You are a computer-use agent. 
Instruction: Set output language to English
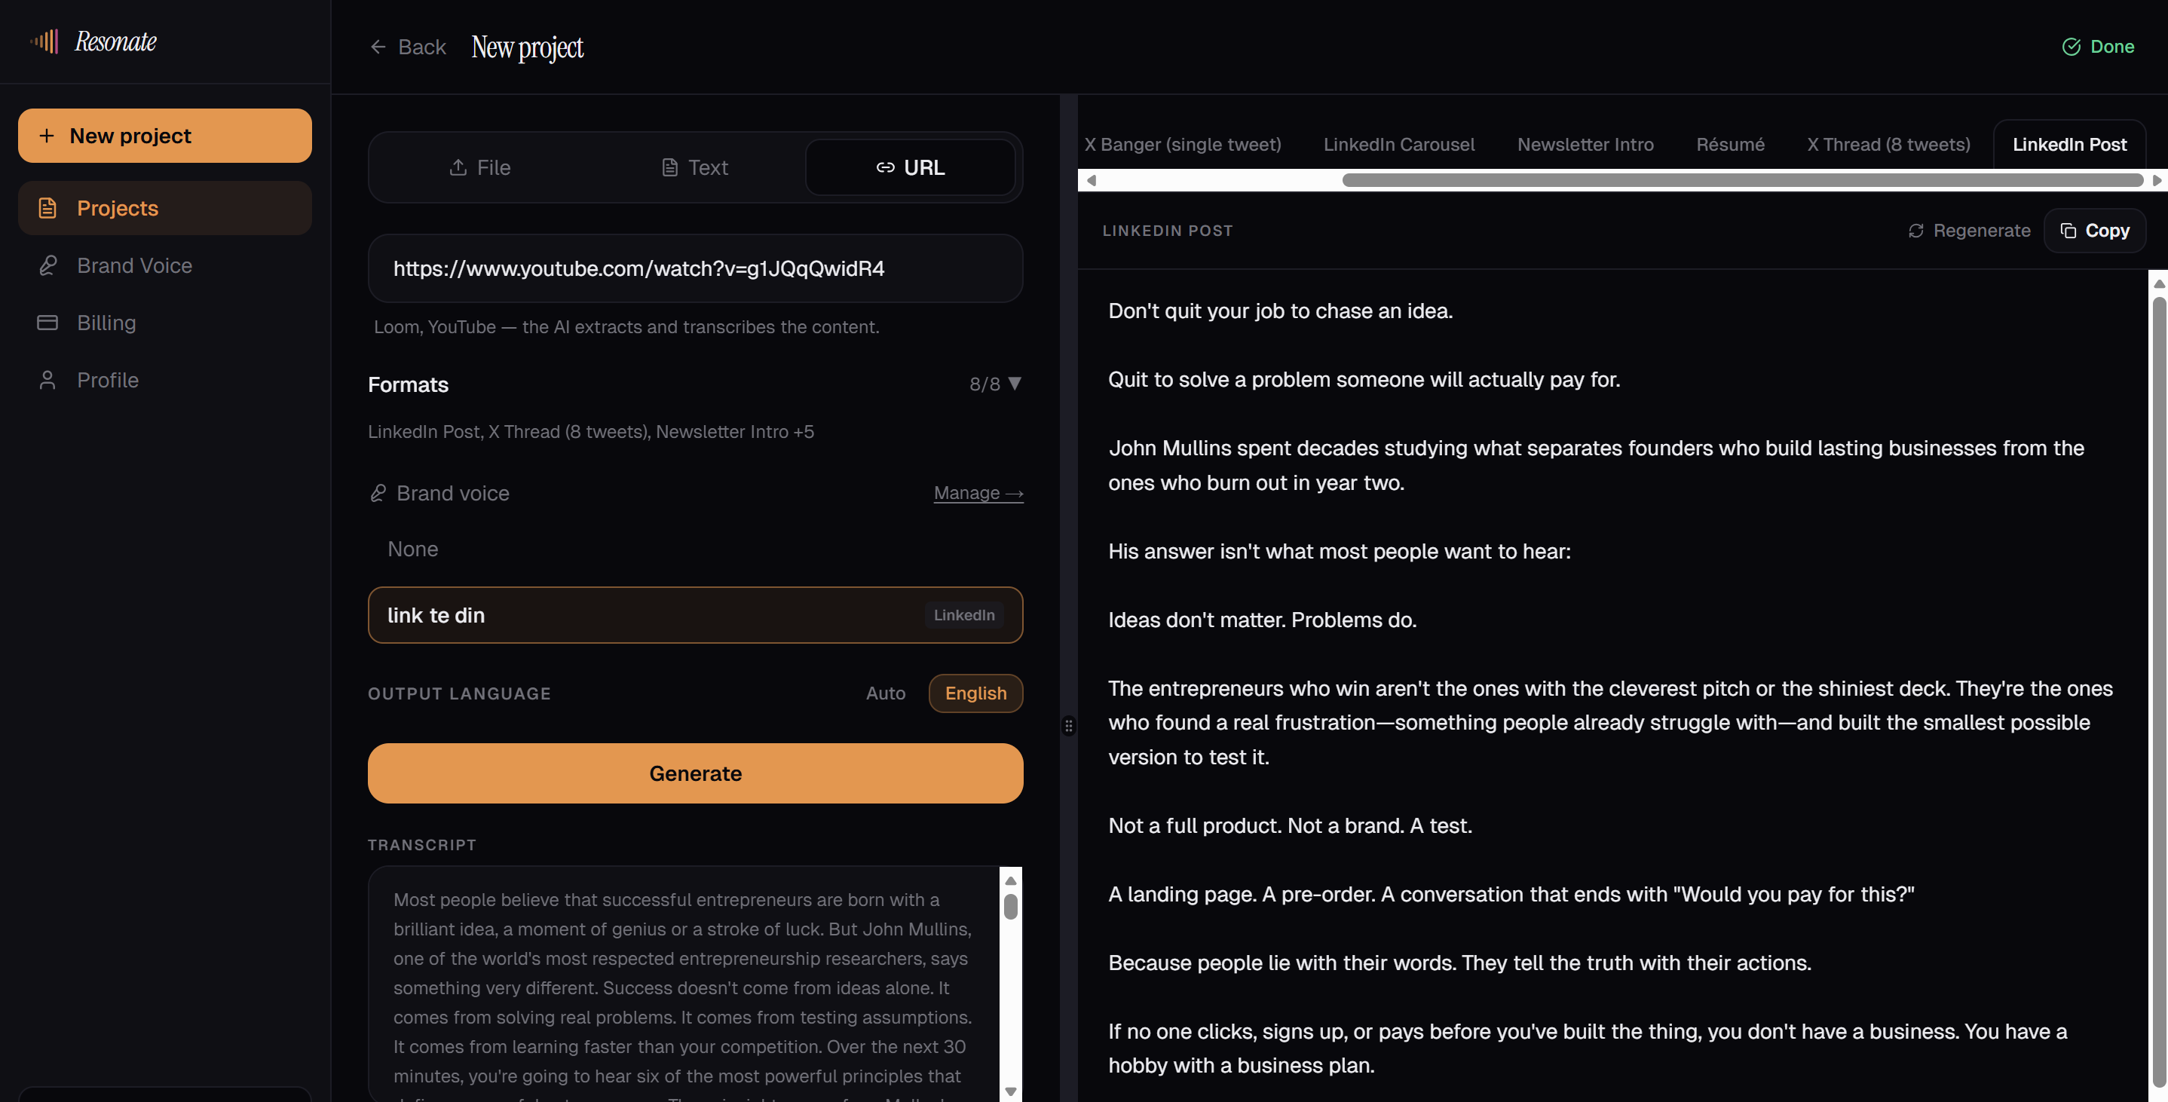click(x=975, y=693)
